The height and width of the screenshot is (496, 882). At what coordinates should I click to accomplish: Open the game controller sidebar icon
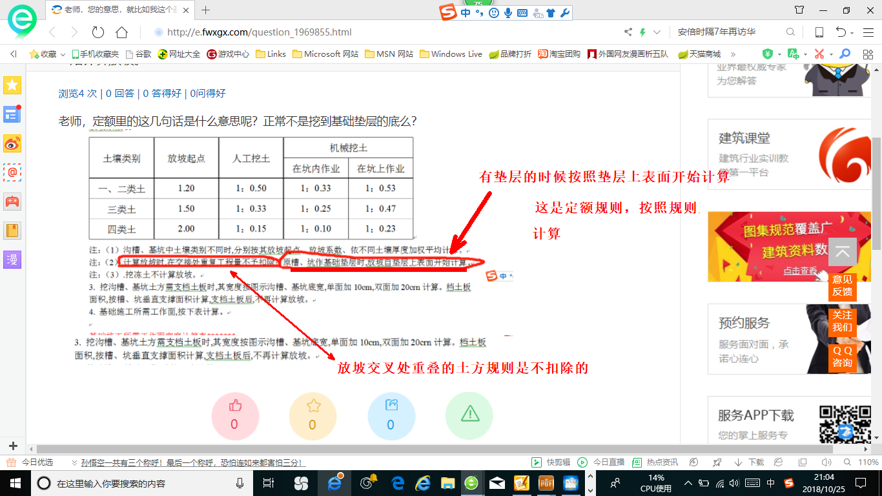click(12, 201)
